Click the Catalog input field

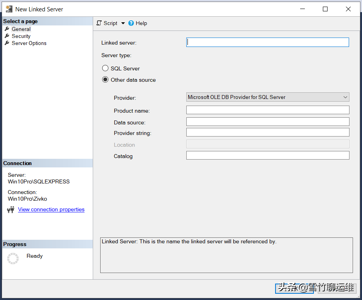point(267,155)
